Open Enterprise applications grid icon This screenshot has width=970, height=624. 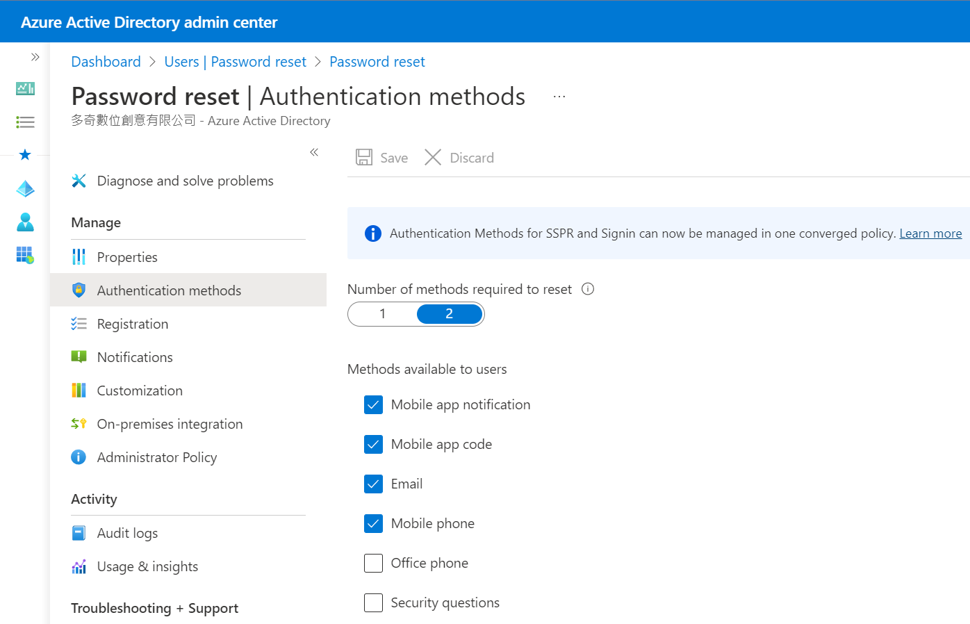tap(25, 255)
